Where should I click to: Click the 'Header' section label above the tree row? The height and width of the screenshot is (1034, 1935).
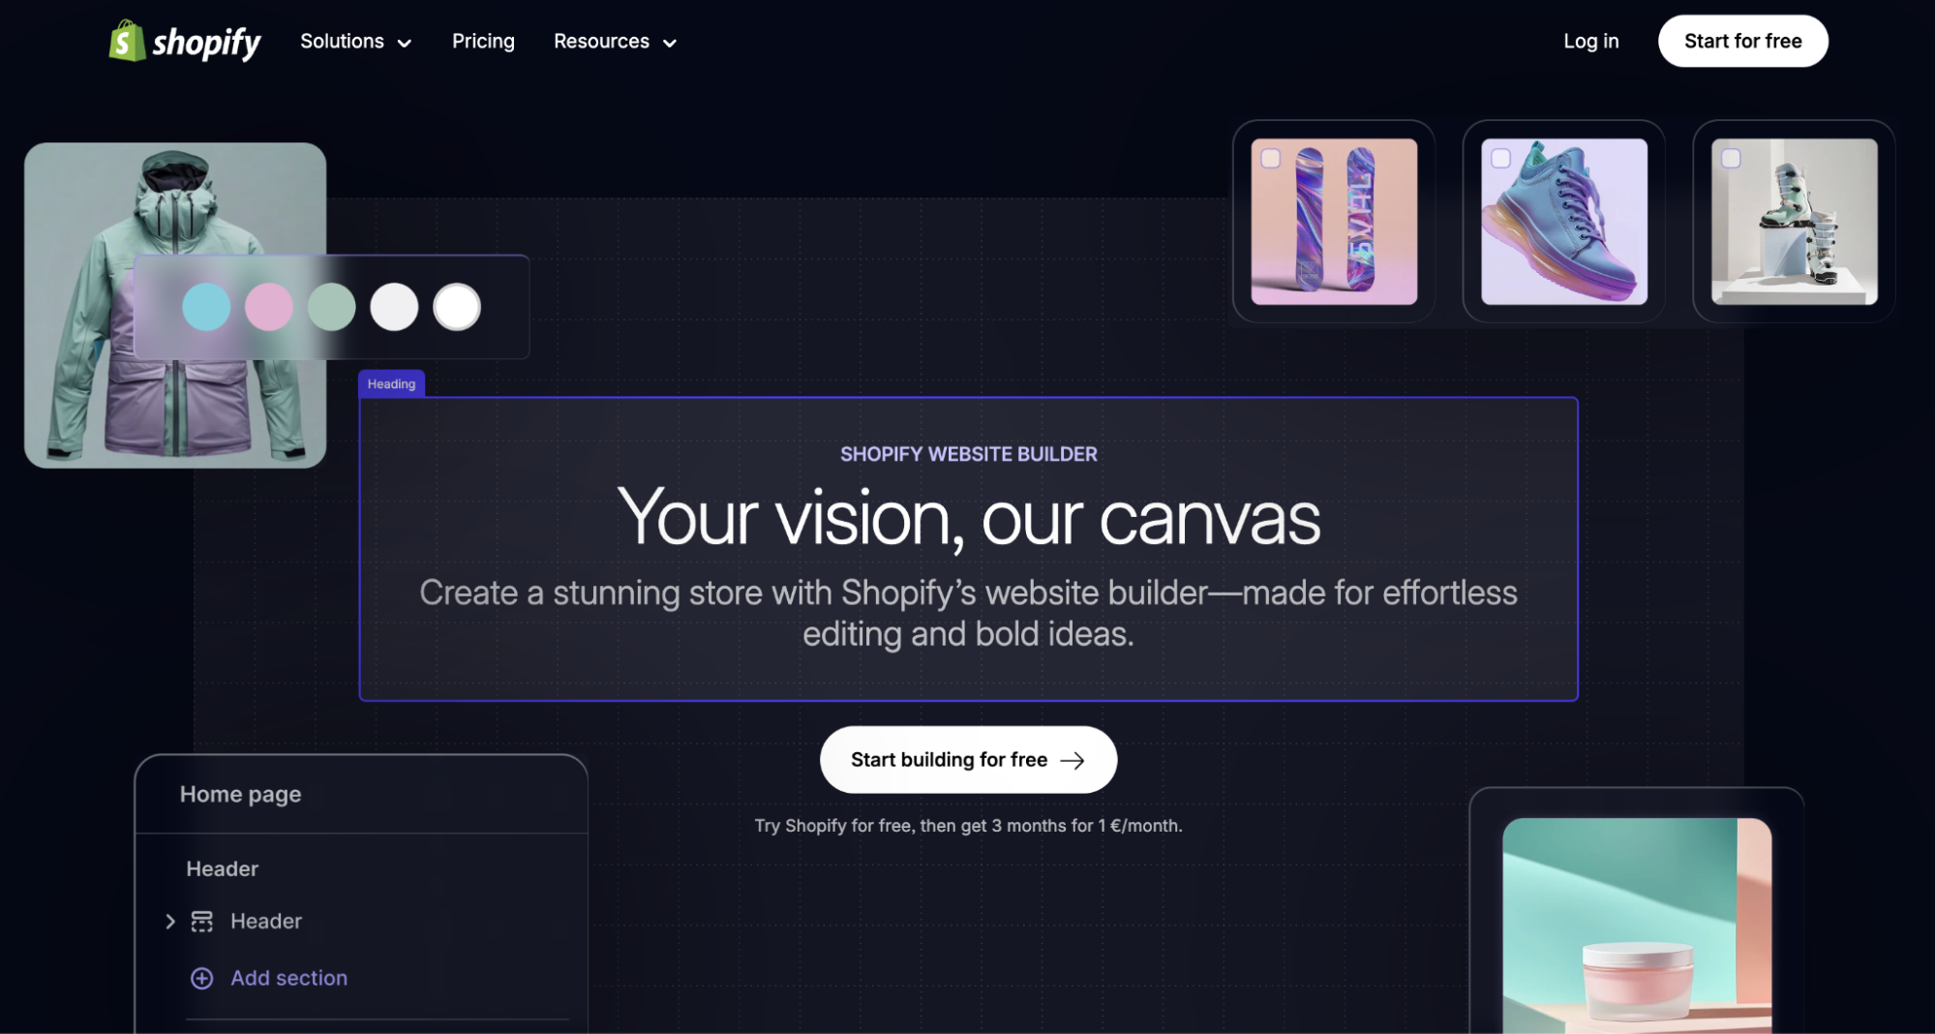point(223,869)
